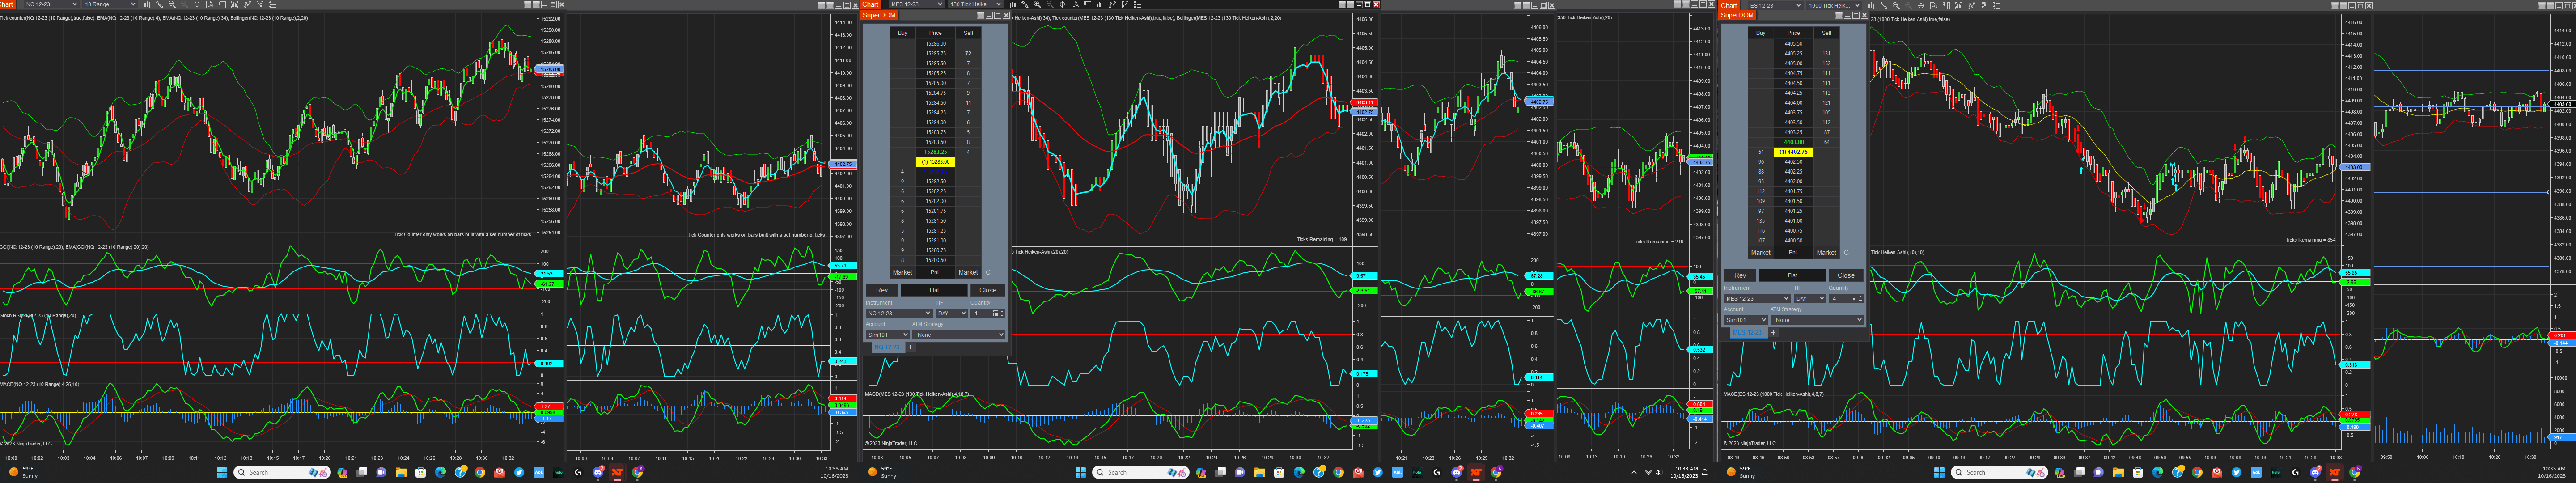Click Close position button in MES SuperDOM
Image resolution: width=2576 pixels, height=483 pixels.
(x=1846, y=275)
